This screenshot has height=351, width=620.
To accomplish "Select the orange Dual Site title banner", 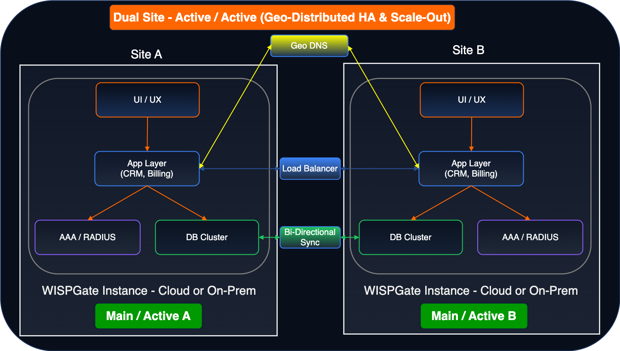I will [x=282, y=18].
